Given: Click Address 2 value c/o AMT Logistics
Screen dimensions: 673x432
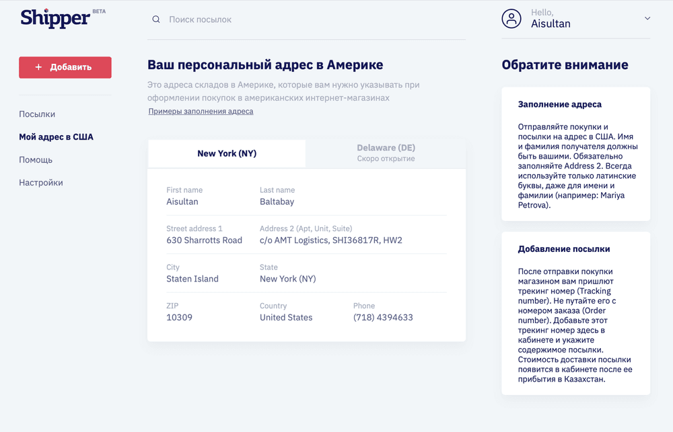Looking at the screenshot, I should click(x=331, y=240).
